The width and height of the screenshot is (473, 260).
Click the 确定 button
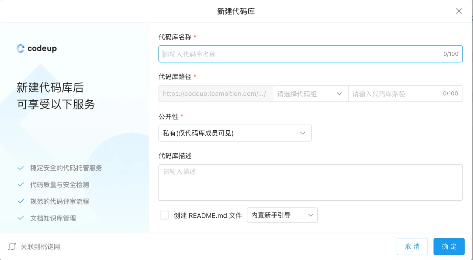pos(449,247)
